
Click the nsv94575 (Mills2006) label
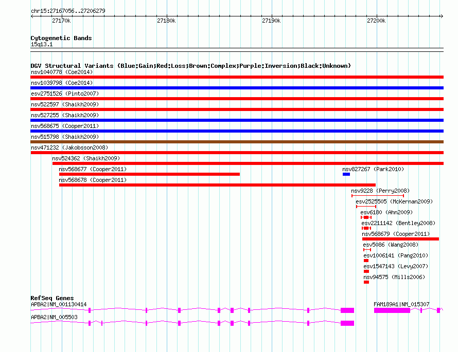coord(394,277)
